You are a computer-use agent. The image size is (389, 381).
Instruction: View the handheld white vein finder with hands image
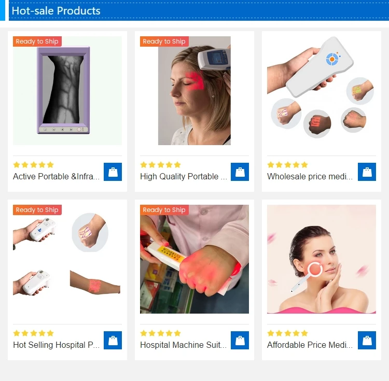pos(321,91)
